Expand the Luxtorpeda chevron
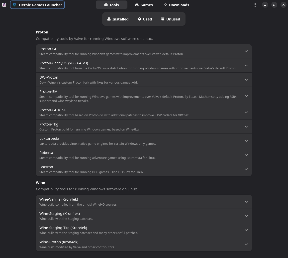 click(246, 141)
